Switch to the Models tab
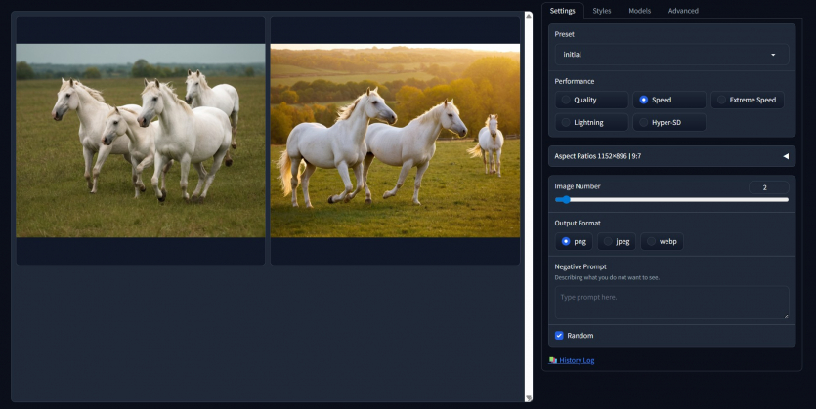 (x=639, y=11)
